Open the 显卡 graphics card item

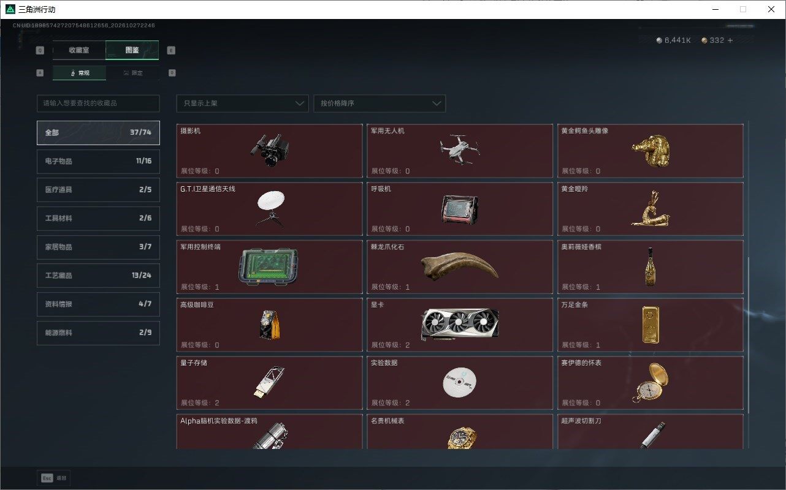(x=460, y=325)
